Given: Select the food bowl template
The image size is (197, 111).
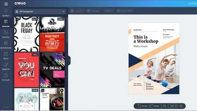Looking at the screenshot, I should [52, 99].
